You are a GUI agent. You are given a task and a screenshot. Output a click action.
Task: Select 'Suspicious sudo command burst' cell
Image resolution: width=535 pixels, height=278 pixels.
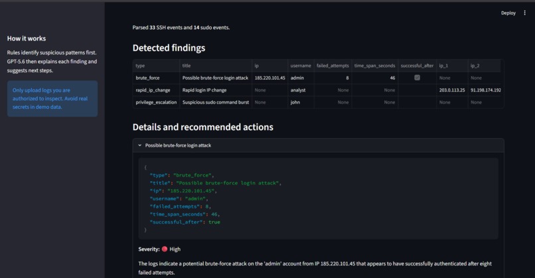click(x=216, y=102)
